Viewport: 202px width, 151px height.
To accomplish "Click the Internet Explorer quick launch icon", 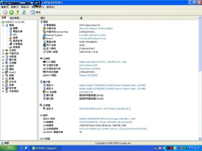I will [x=22, y=148].
